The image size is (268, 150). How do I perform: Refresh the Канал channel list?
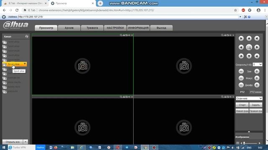(27, 36)
